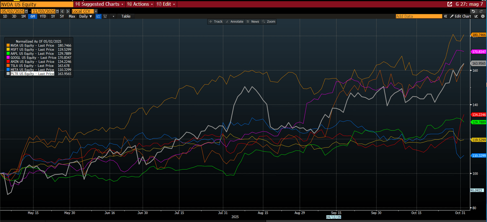Click the Edit Chart button
The image size is (487, 222).
[461, 16]
